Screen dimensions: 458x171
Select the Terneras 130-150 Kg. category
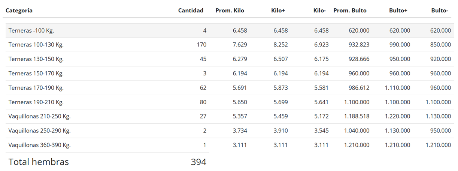36,59
